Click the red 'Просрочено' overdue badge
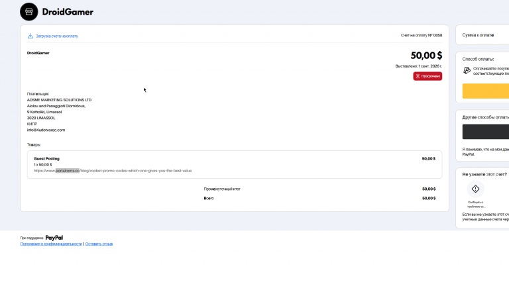Viewport: 509px width, 288px height. pos(427,76)
